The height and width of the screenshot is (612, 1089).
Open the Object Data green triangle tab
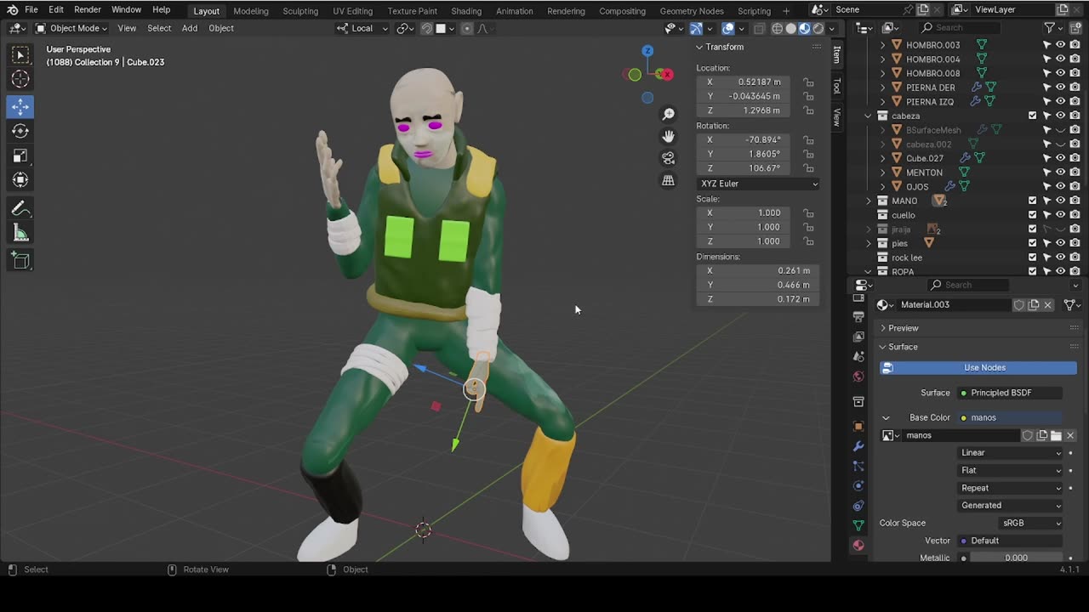pos(858,525)
